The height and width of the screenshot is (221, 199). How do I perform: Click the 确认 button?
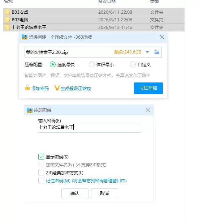point(75,193)
